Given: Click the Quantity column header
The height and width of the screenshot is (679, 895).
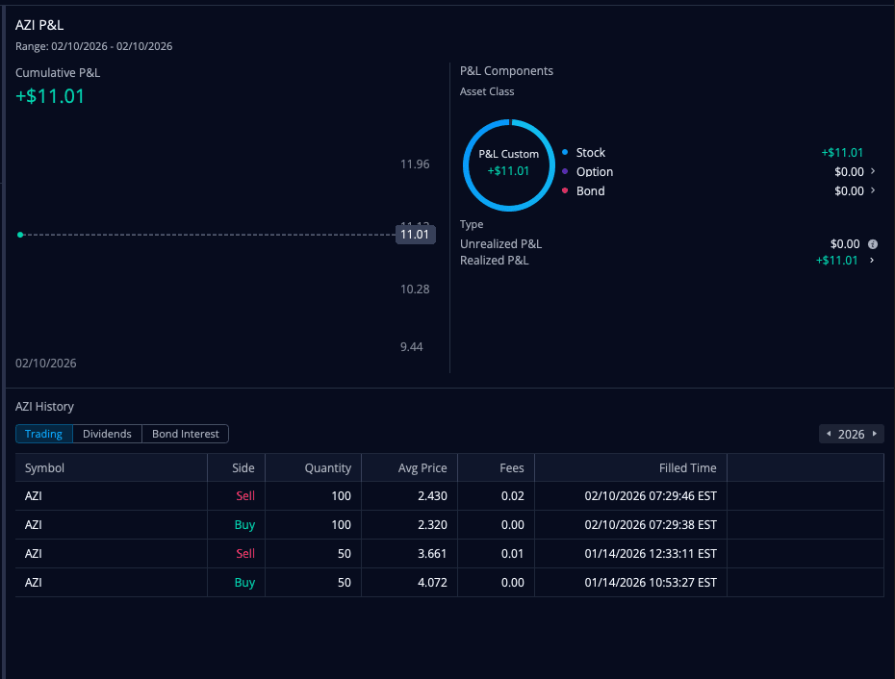Looking at the screenshot, I should (x=327, y=468).
